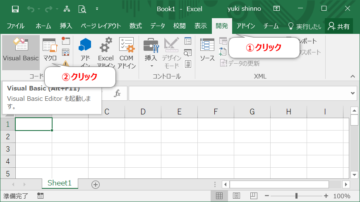Add a new sheet with plus button
This screenshot has height=202, width=360.
coord(96,185)
